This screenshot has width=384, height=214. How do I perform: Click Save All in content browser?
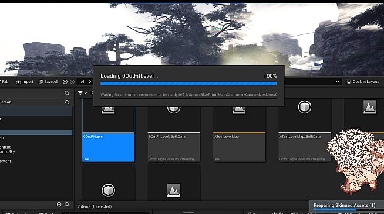click(x=48, y=82)
